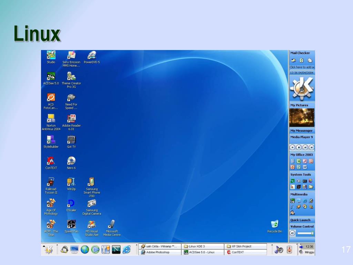The image size is (353, 265).
Task: Open the WinZip desktop icon
Action: pyautogui.click(x=71, y=184)
